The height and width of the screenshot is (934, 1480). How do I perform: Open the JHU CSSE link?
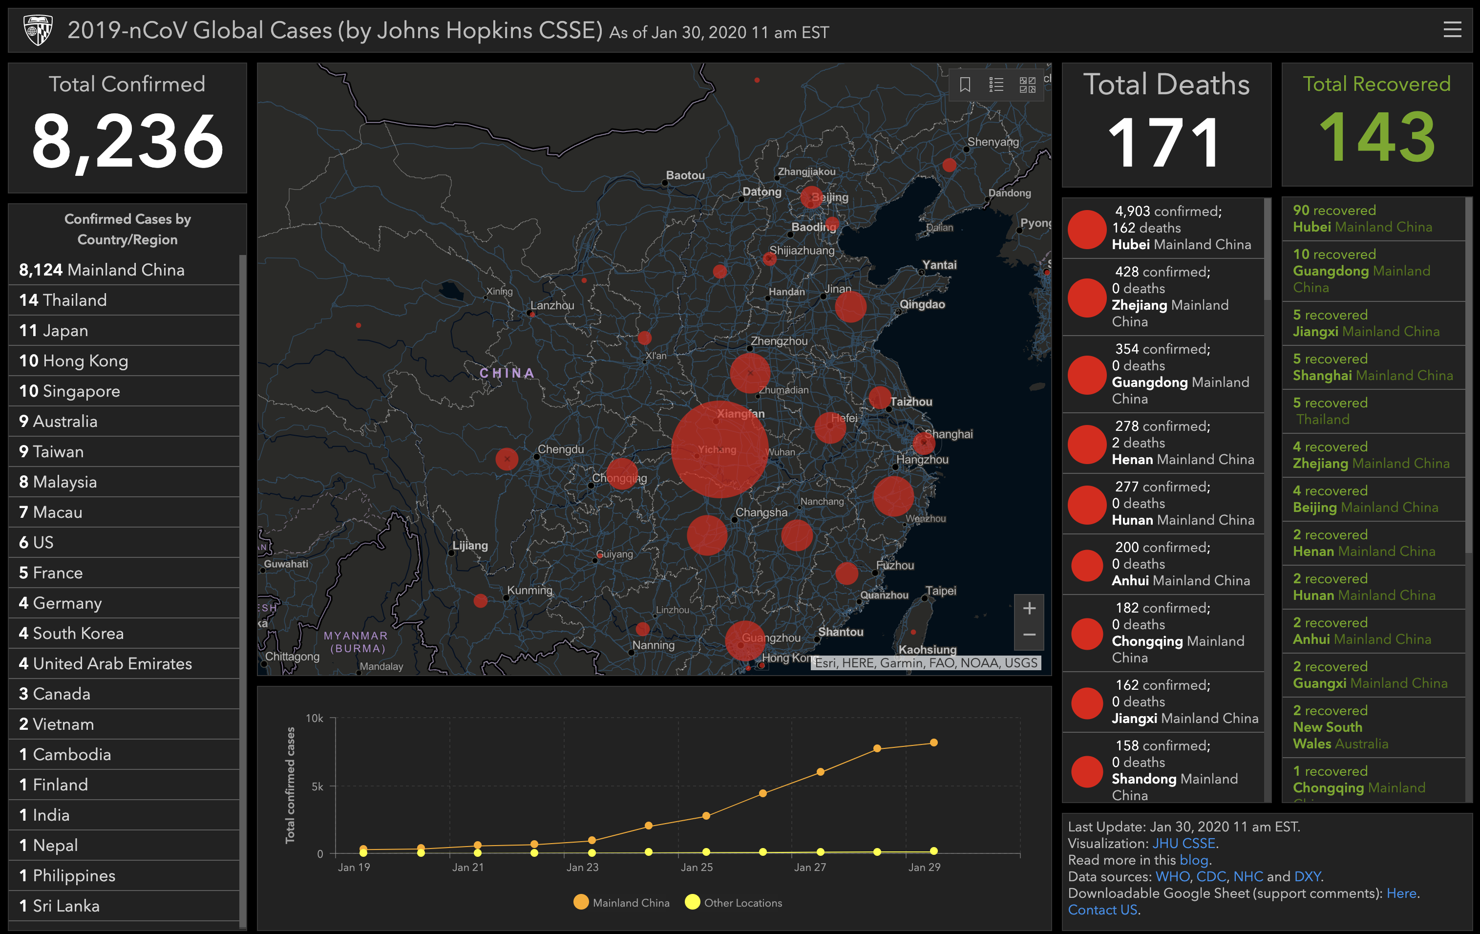1183,844
